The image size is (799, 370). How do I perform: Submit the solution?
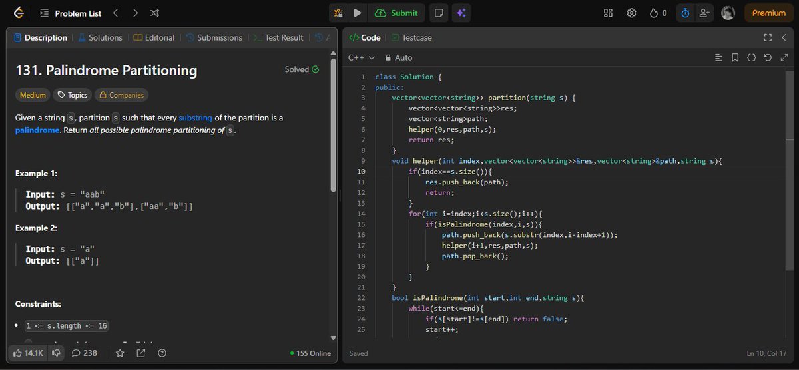click(x=397, y=13)
